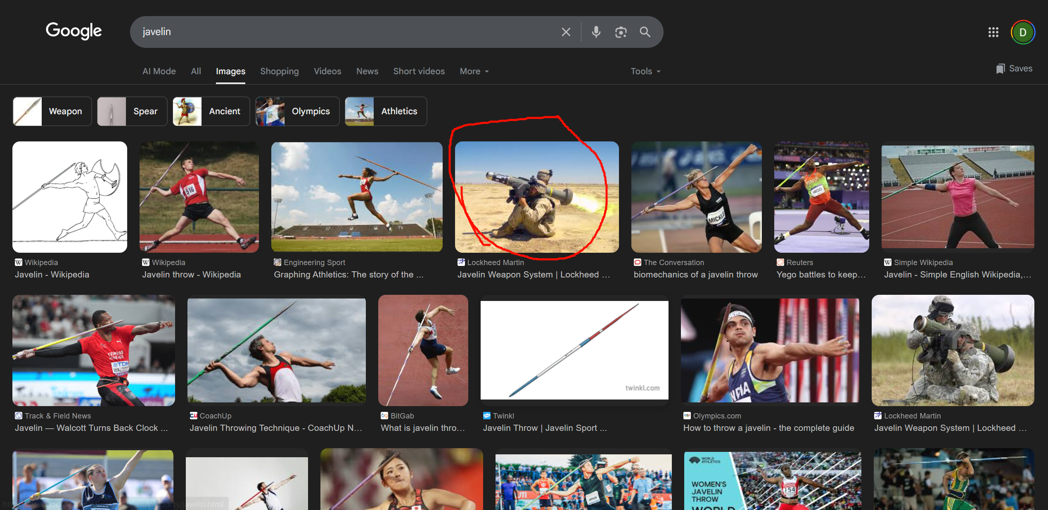The image size is (1048, 510).
Task: Open the Google account avatar
Action: [1022, 32]
